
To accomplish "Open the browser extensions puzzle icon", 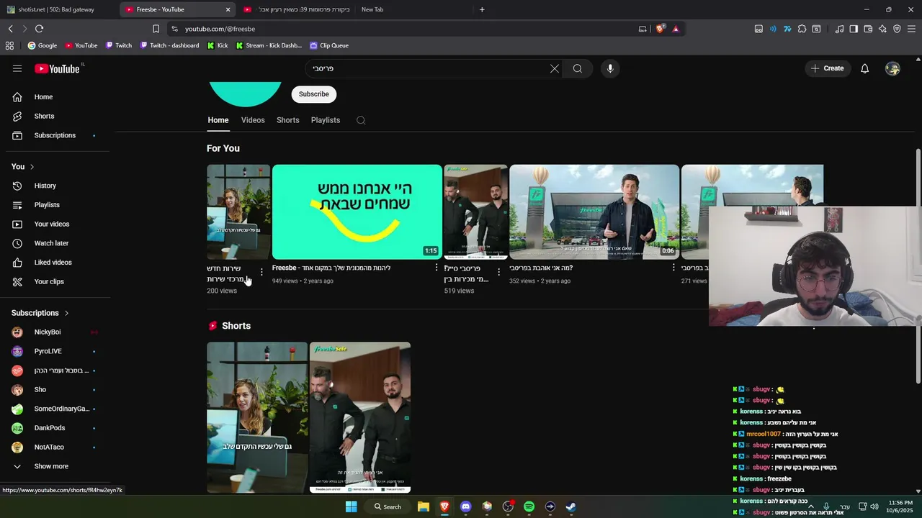I will (x=802, y=29).
